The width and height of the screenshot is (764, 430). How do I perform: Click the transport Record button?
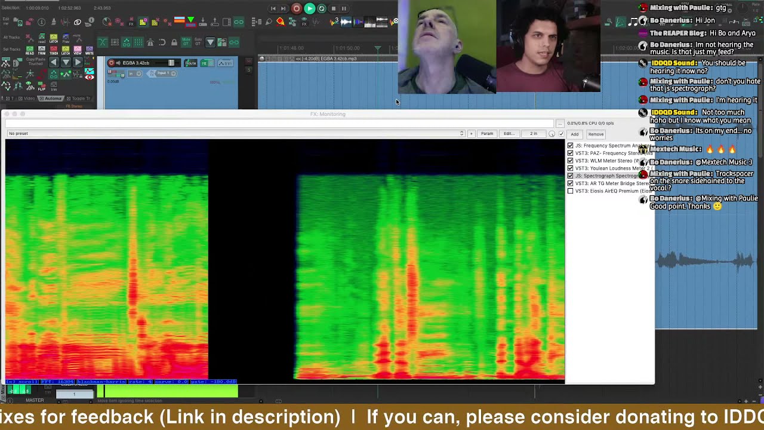296,8
